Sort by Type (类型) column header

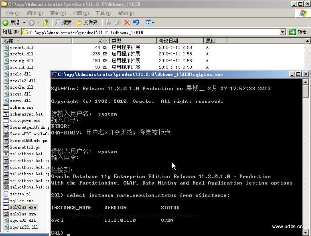[x=133, y=41]
